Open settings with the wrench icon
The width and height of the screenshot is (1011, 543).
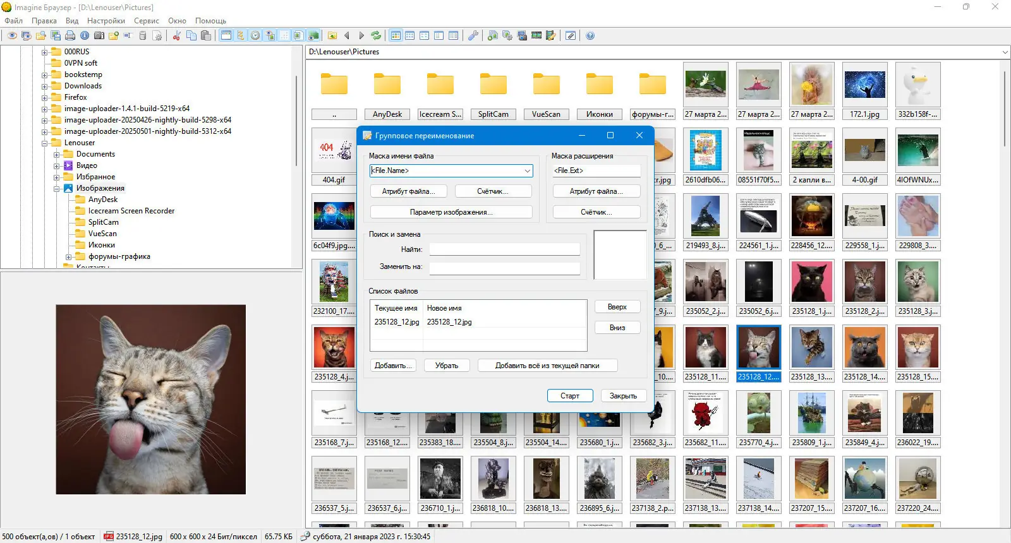click(x=473, y=35)
